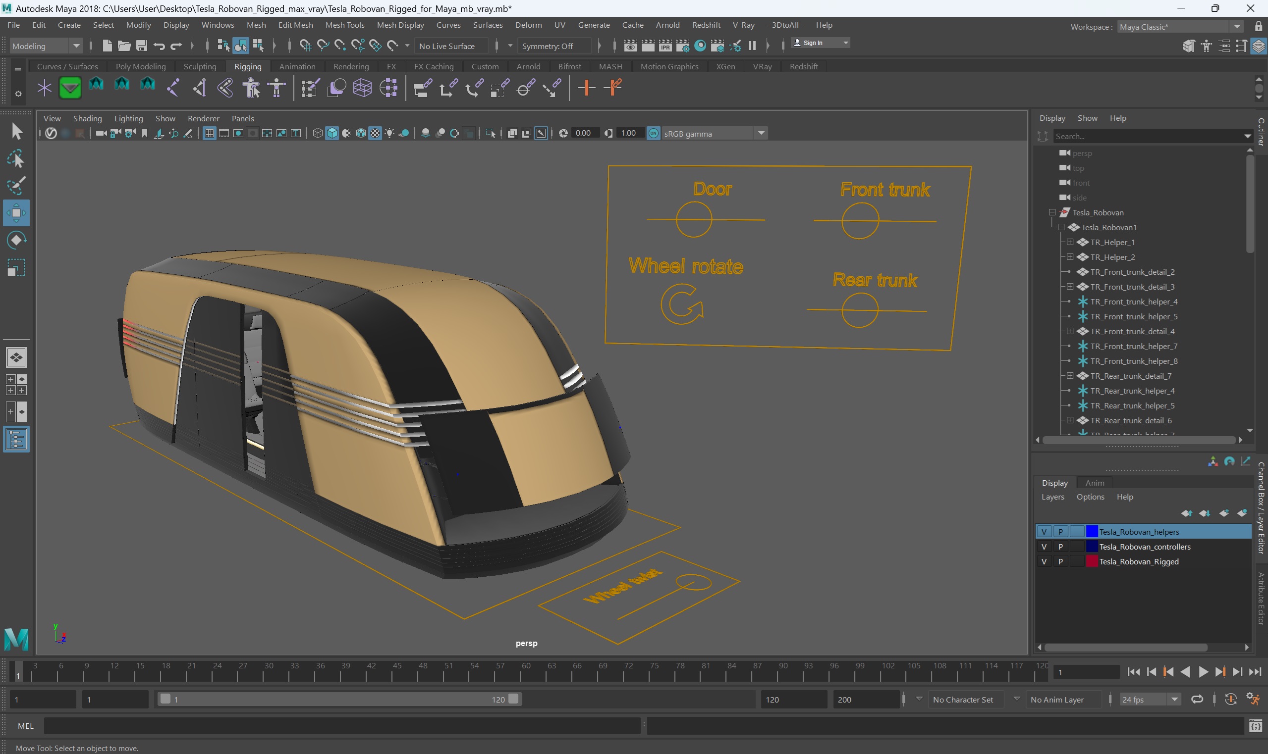Open the viewport Shading menu
Image resolution: width=1268 pixels, height=754 pixels.
tap(87, 118)
